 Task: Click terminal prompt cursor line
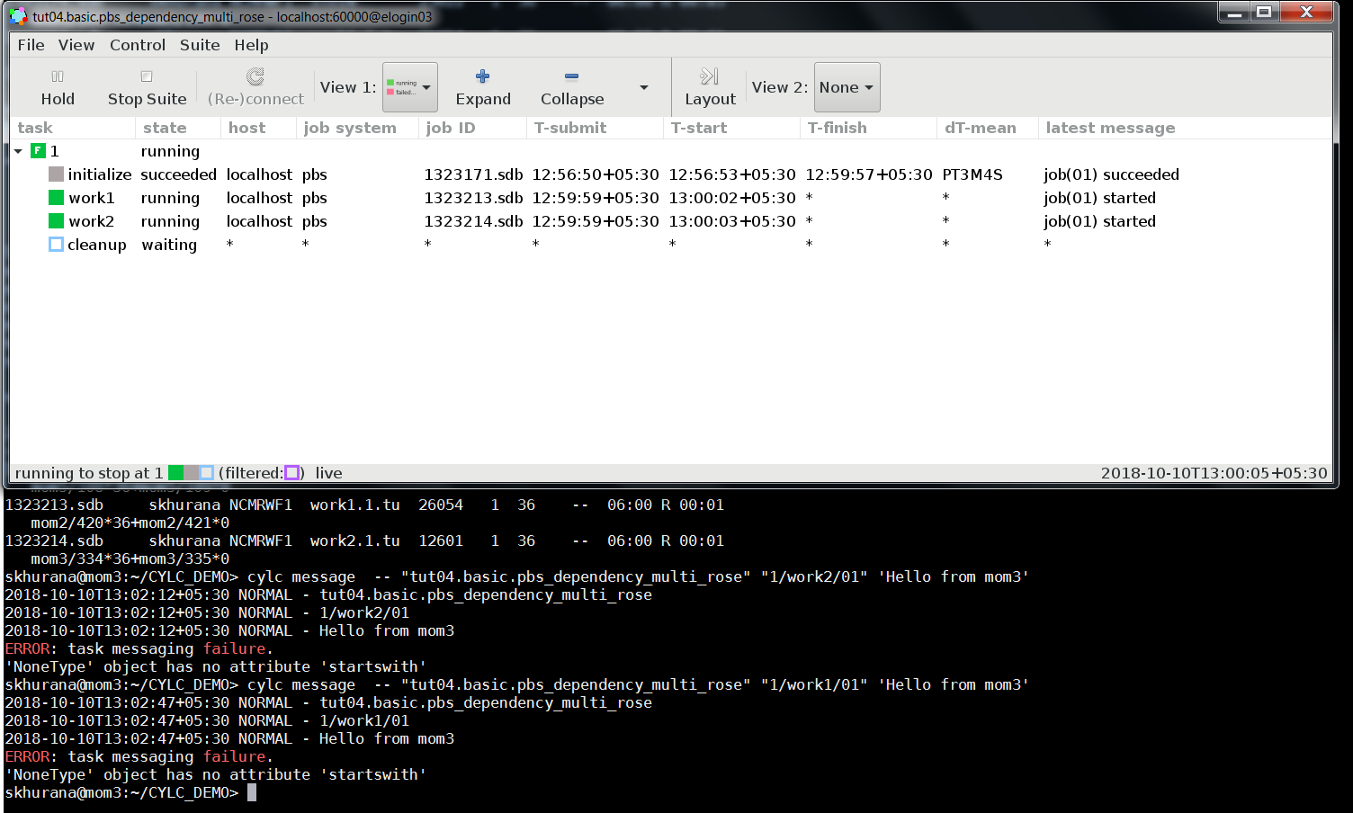(130, 792)
